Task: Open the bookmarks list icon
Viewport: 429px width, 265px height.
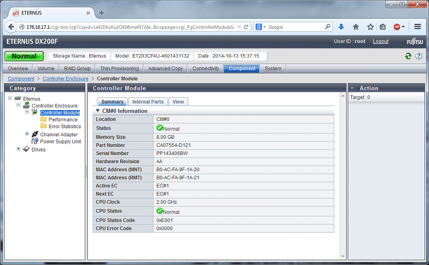Action: click(383, 27)
